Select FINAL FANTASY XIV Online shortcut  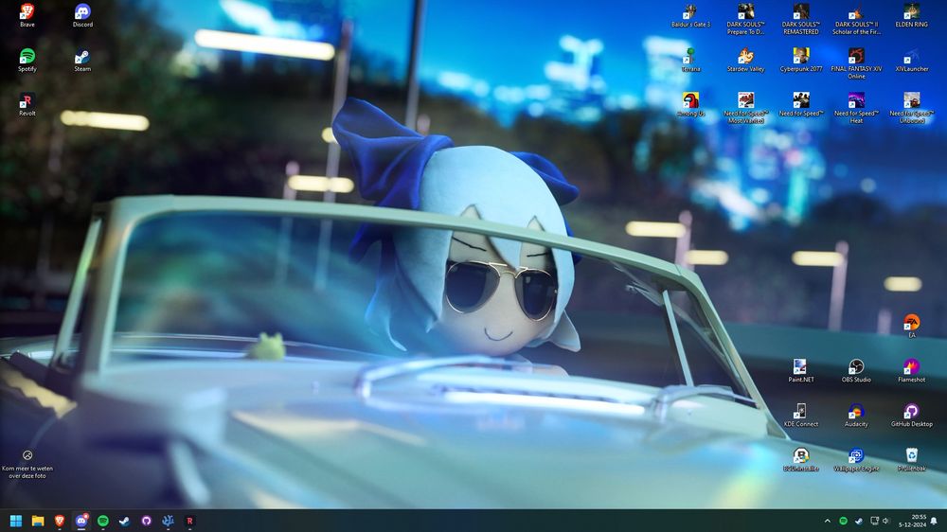click(x=856, y=63)
